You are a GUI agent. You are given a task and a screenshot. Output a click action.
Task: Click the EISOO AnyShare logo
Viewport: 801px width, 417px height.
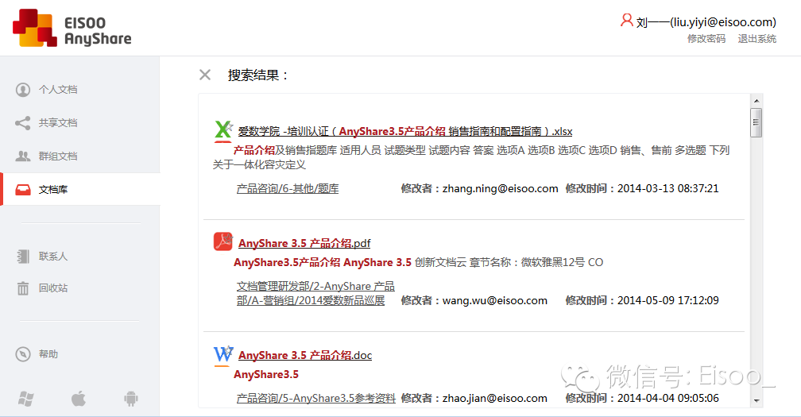click(72, 28)
